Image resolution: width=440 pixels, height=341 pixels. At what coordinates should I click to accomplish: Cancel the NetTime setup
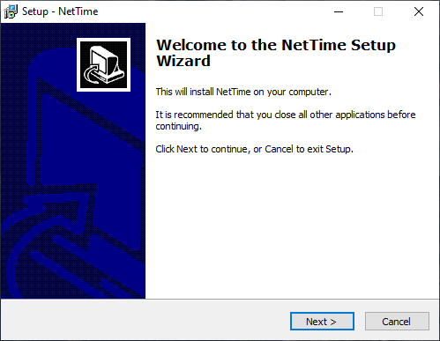[397, 322]
